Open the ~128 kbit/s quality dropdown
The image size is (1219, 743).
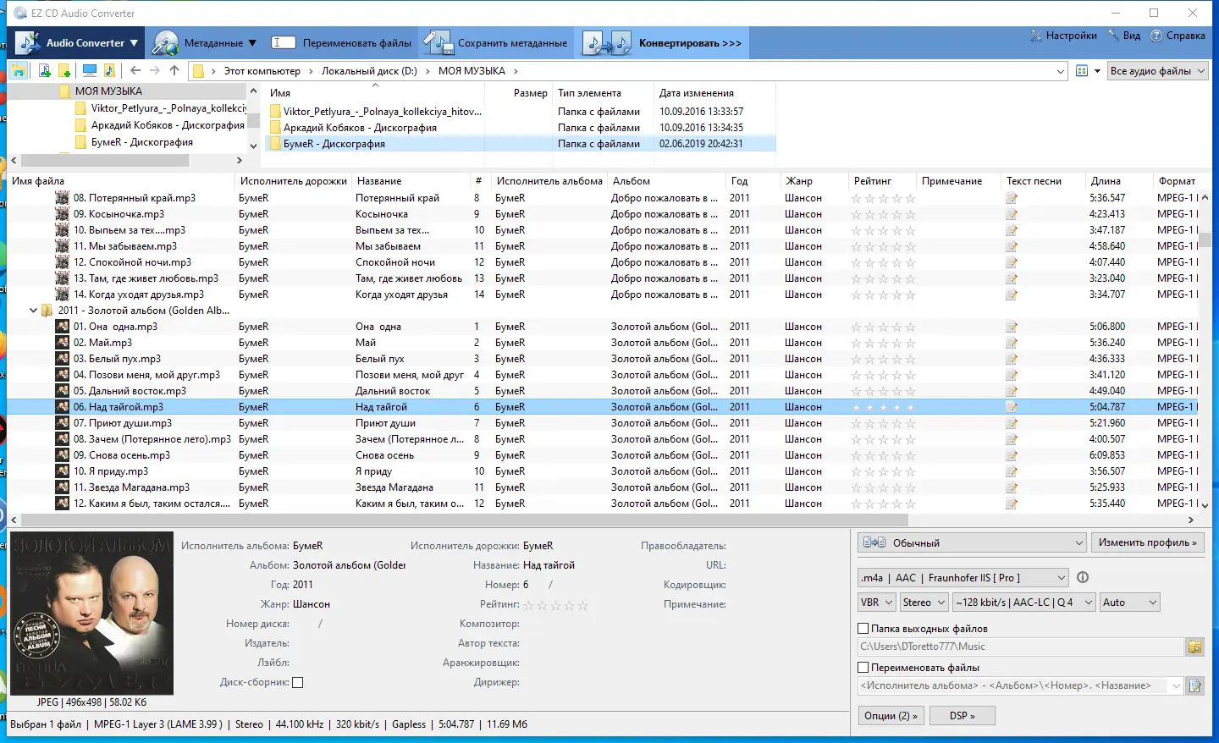pyautogui.click(x=1023, y=603)
